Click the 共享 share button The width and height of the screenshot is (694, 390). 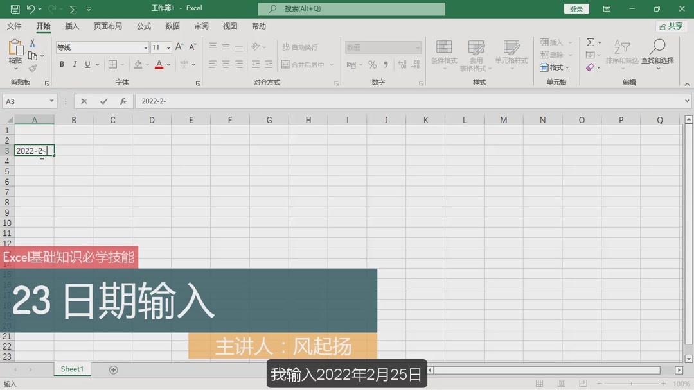pos(671,26)
